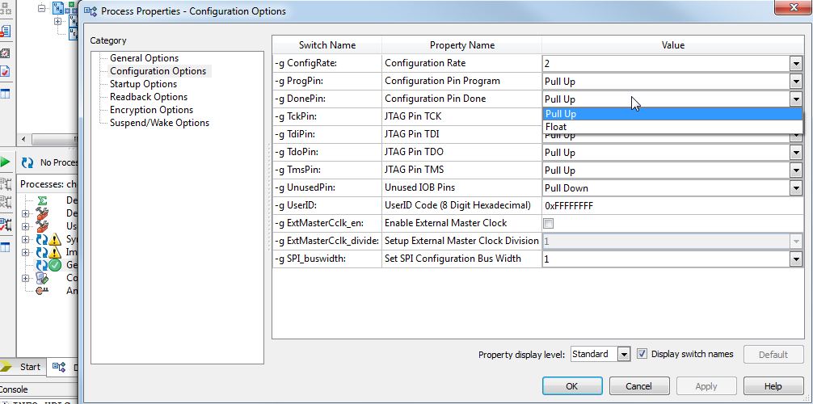Click the refresh icon beside No Processes

27,162
